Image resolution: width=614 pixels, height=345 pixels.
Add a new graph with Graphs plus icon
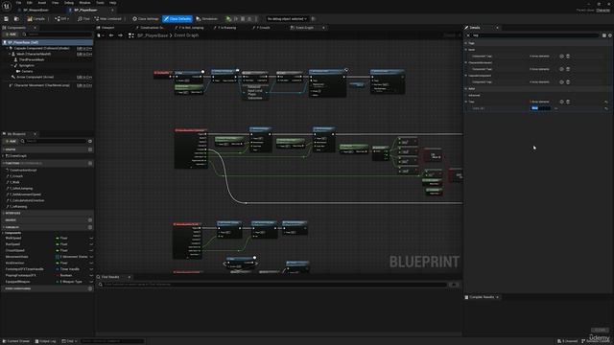pos(90,149)
